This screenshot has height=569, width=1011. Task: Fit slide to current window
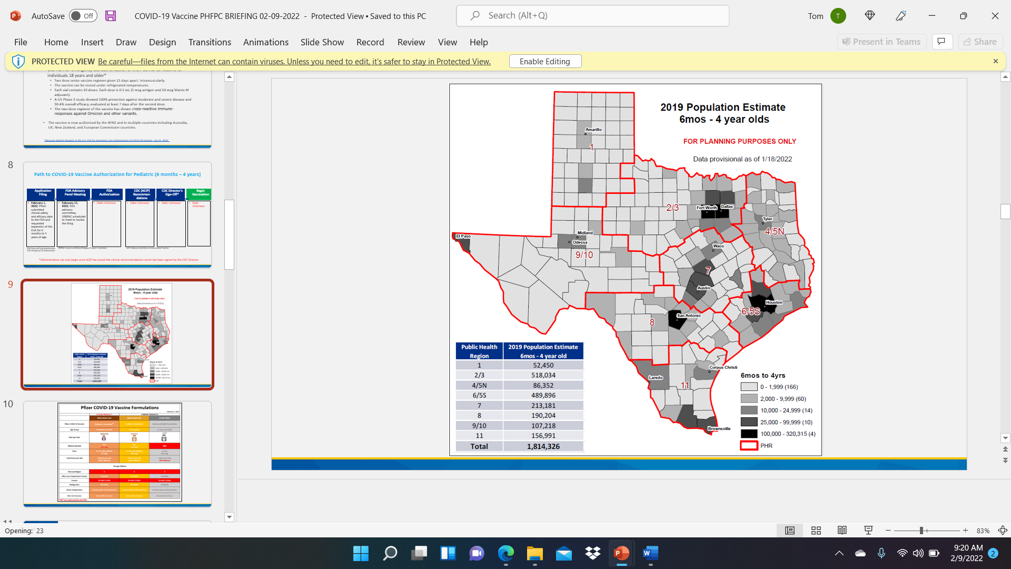click(1003, 531)
